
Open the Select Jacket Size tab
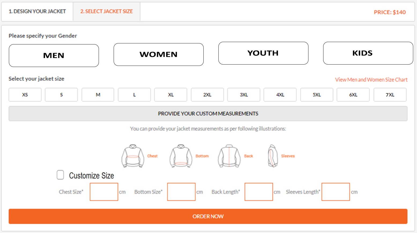(106, 11)
